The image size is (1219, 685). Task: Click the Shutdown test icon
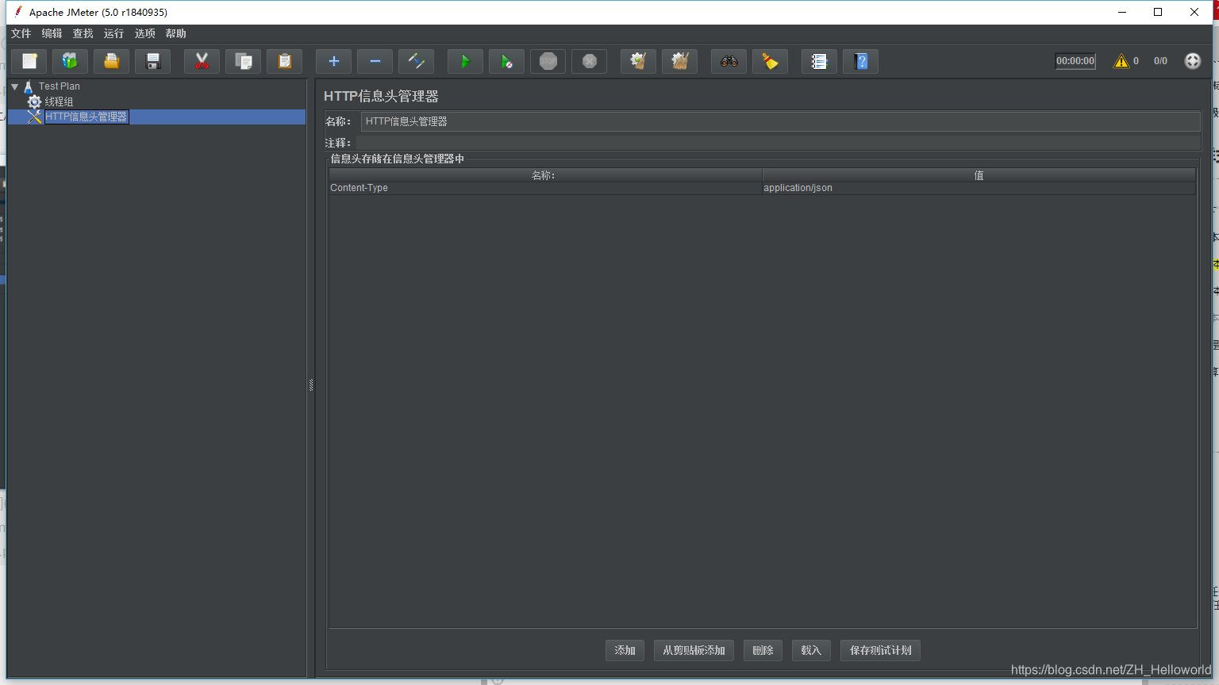[x=589, y=61]
